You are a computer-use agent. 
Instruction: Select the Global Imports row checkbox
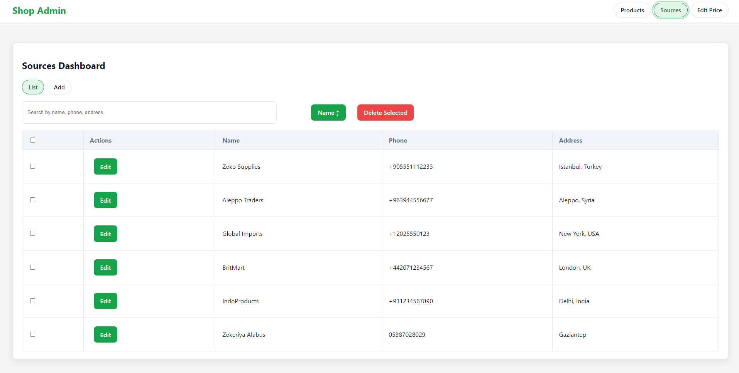33,234
